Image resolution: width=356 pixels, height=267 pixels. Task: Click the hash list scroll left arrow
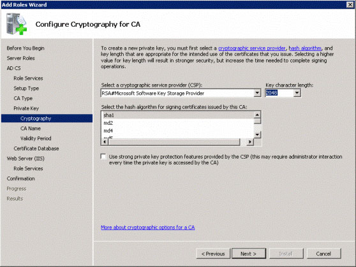tap(105, 142)
